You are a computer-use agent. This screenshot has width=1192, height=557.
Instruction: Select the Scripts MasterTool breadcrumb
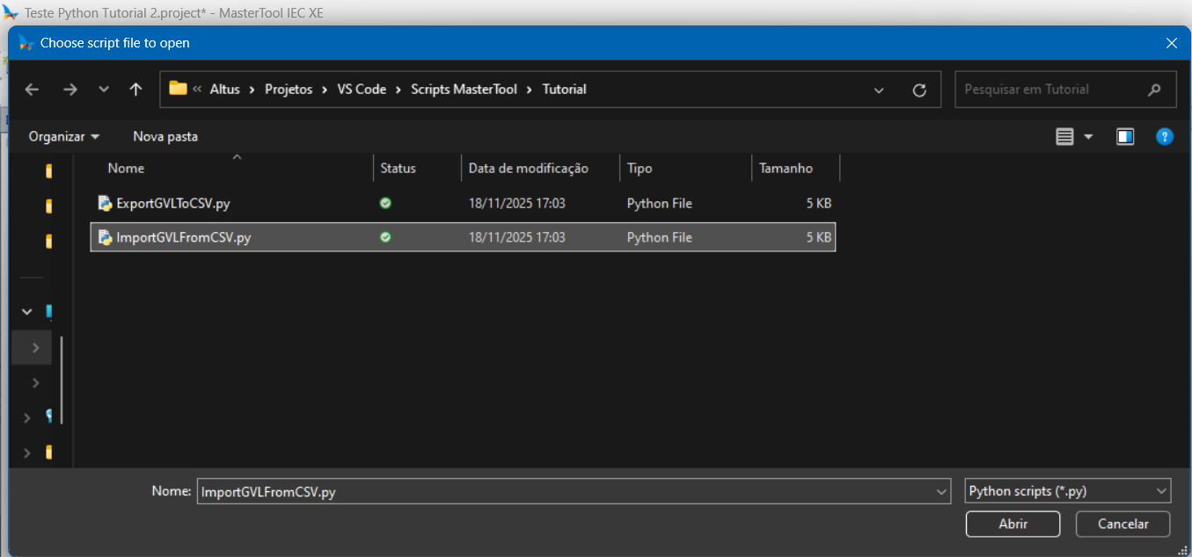pos(471,90)
